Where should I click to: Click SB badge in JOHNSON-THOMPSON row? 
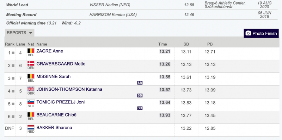[140, 95]
